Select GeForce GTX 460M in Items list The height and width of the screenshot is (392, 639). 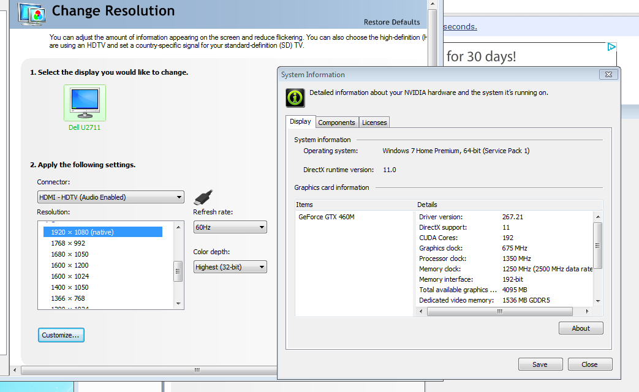click(327, 217)
